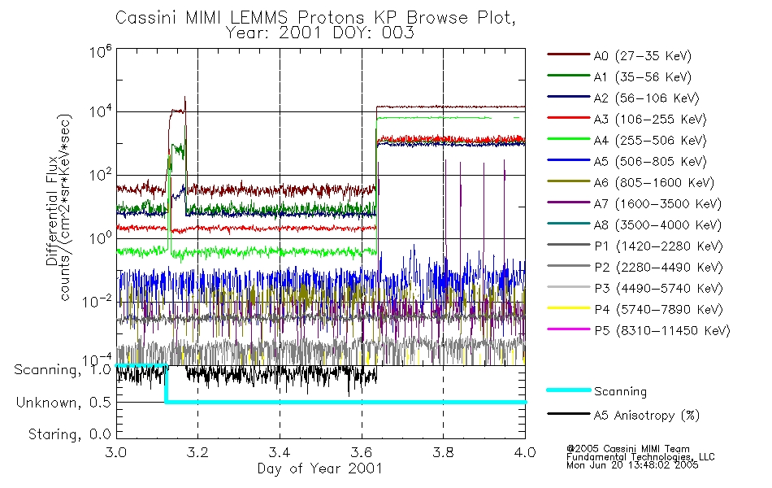Click the Fundamental Technologies, LLC credit text

640,457
